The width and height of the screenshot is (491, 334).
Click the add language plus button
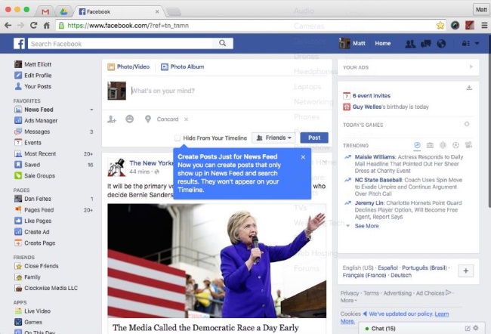click(x=465, y=271)
